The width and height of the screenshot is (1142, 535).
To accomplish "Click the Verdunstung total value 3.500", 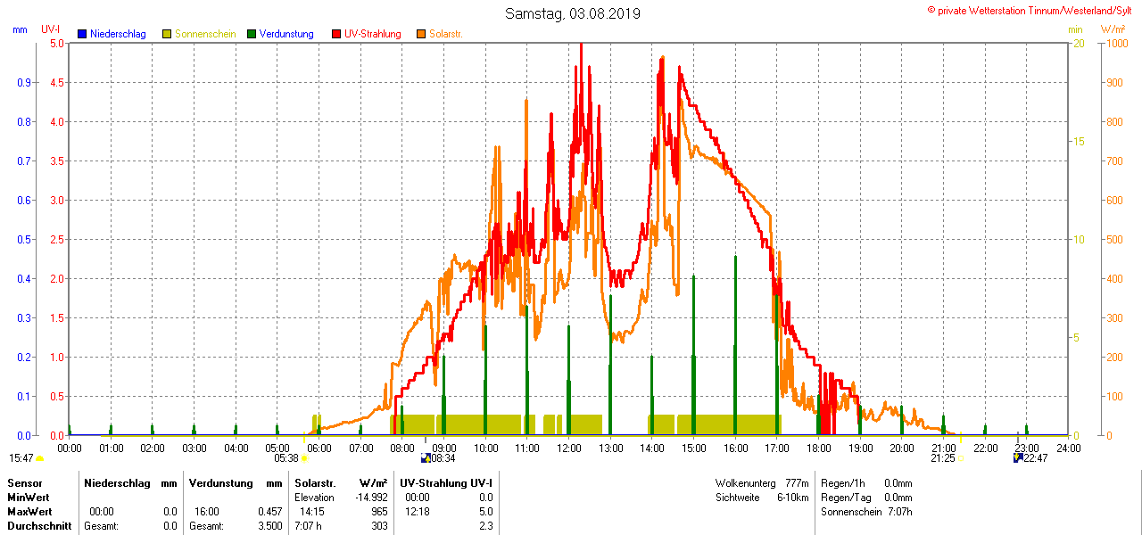I will (x=269, y=526).
